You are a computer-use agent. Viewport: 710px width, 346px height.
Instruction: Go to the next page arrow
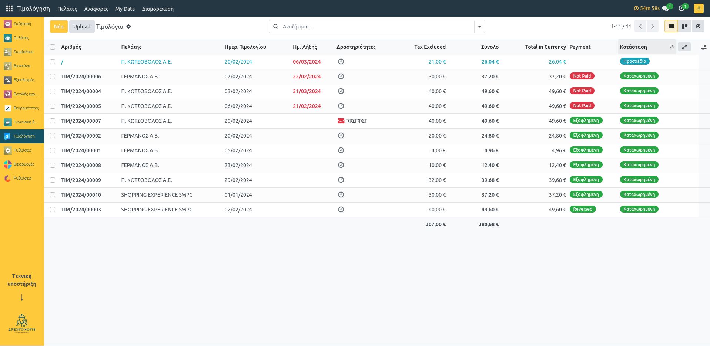point(652,26)
